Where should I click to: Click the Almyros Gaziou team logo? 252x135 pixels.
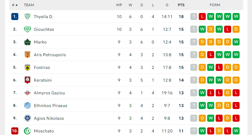click(x=27, y=93)
